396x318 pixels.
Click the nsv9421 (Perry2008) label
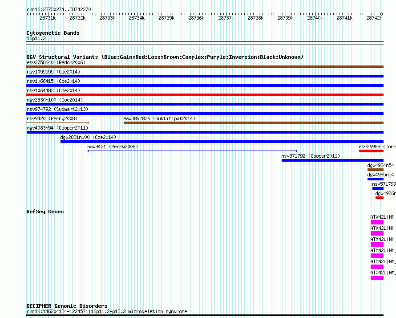[113, 147]
